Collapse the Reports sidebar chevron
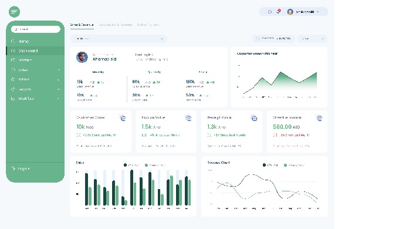The image size is (399, 229). point(59,89)
